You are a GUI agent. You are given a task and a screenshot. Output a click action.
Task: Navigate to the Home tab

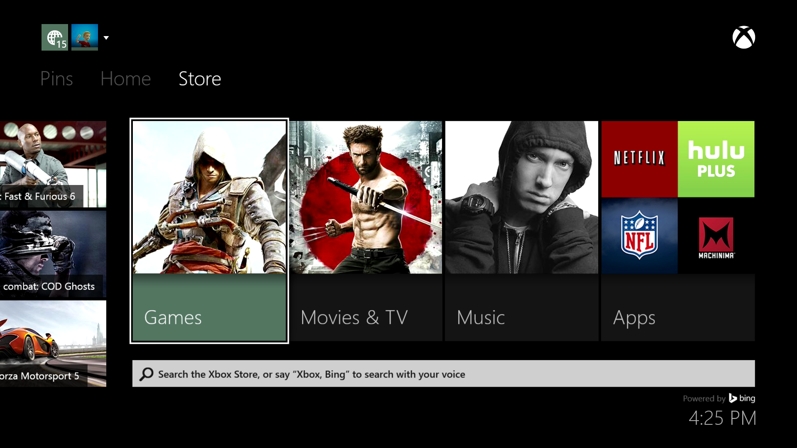125,78
